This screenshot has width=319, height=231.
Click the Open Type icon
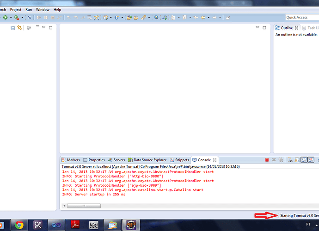coord(129,18)
